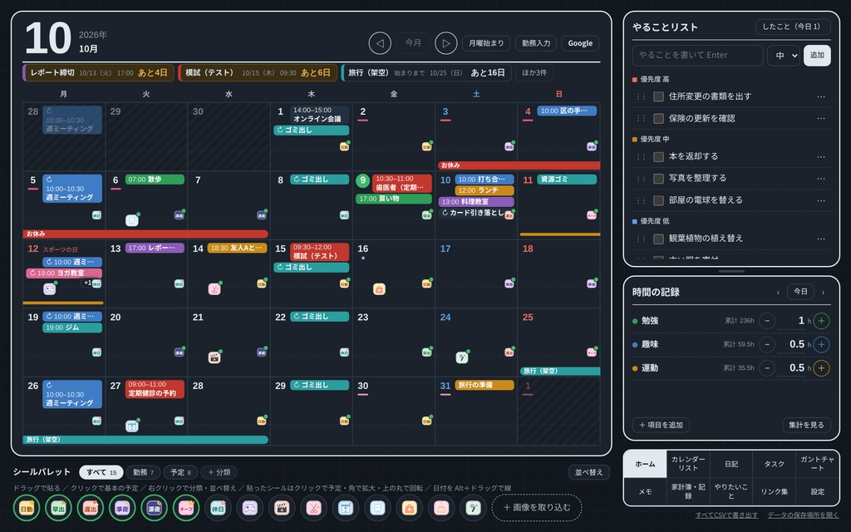Mark 本を返却する as done
This screenshot has height=532, width=851.
pyautogui.click(x=659, y=156)
